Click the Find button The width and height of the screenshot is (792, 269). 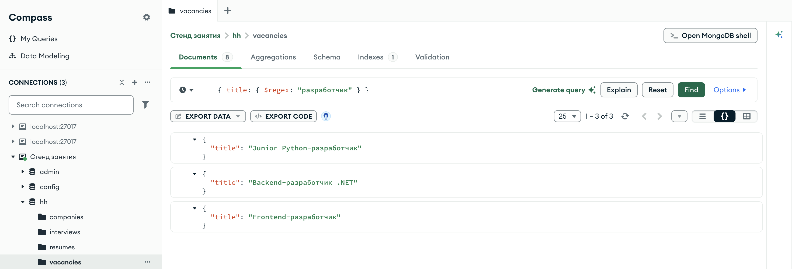691,90
